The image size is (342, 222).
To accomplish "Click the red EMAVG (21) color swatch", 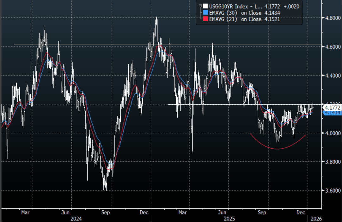I will (205, 19).
